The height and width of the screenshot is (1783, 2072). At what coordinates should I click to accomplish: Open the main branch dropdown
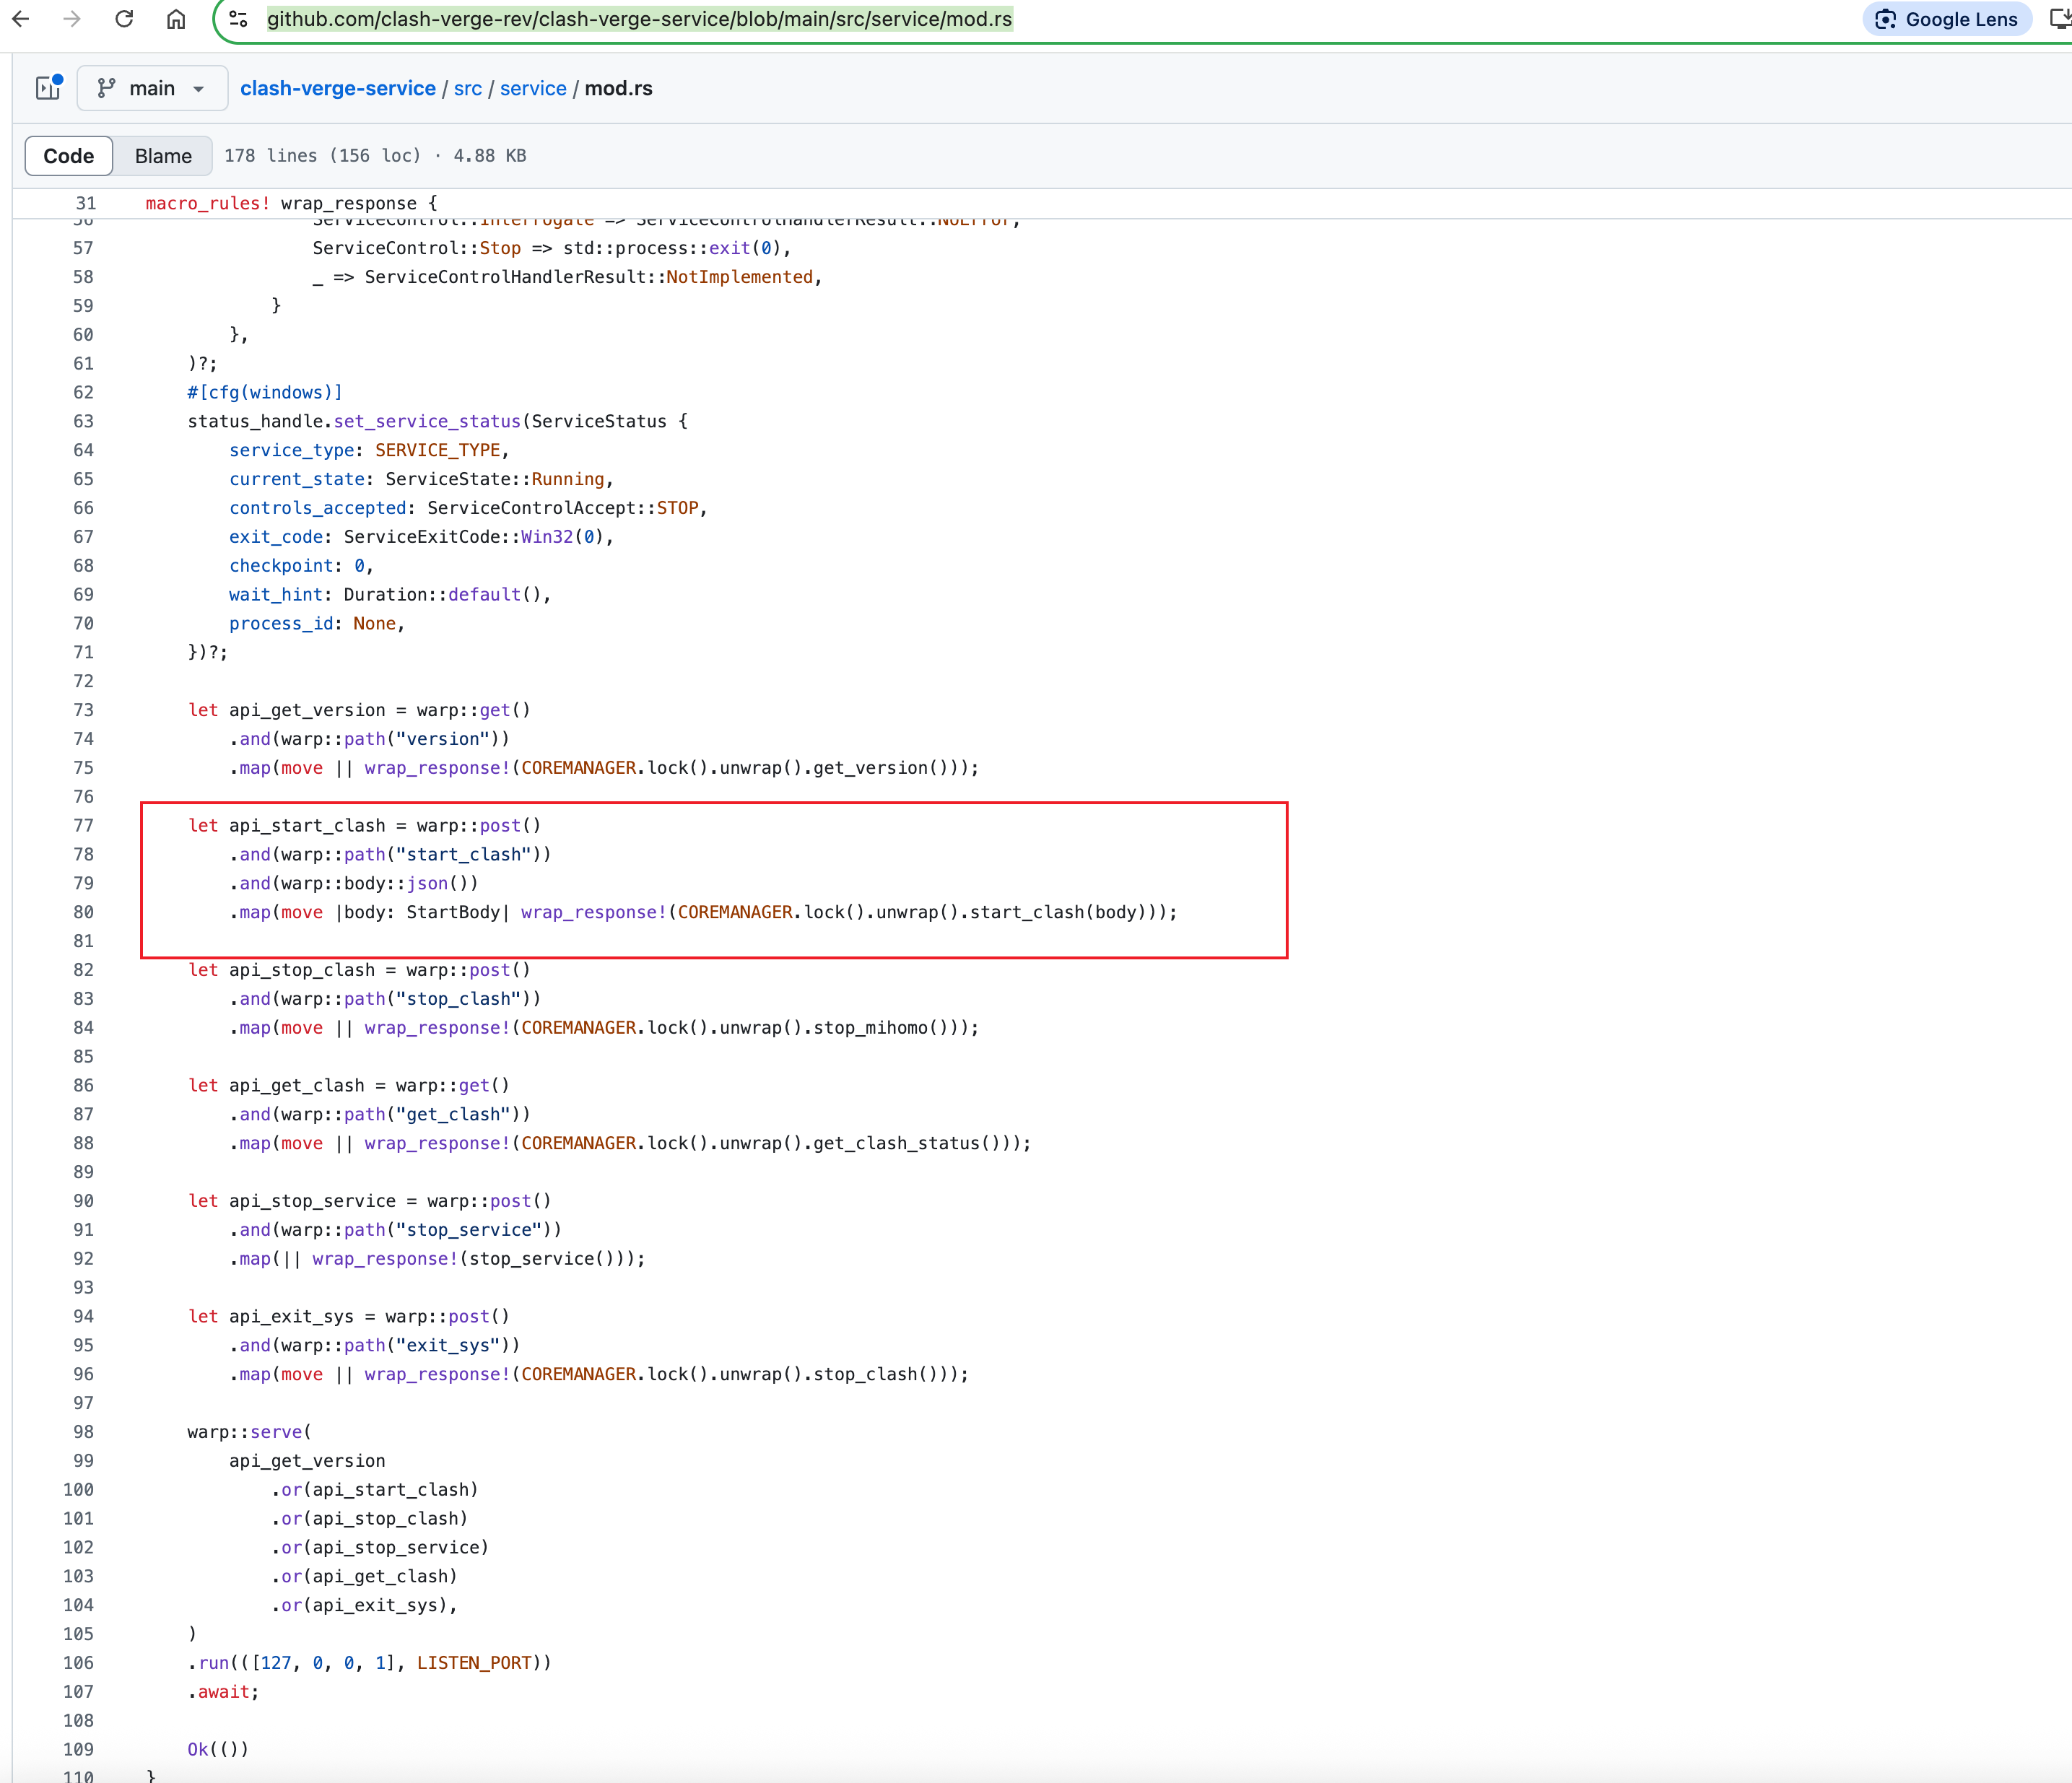point(152,88)
